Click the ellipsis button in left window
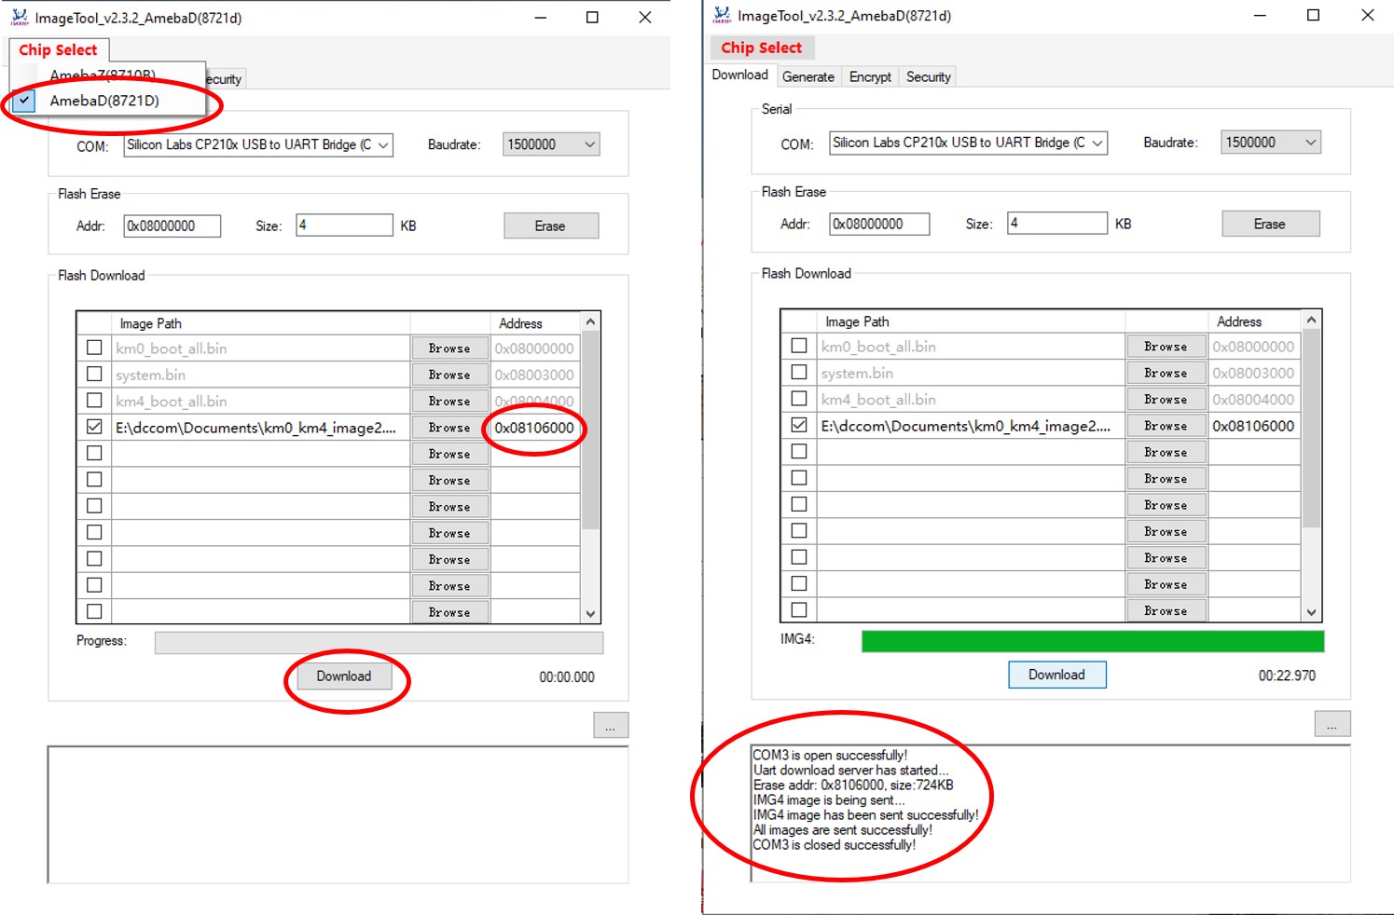The image size is (1394, 915). click(x=611, y=726)
